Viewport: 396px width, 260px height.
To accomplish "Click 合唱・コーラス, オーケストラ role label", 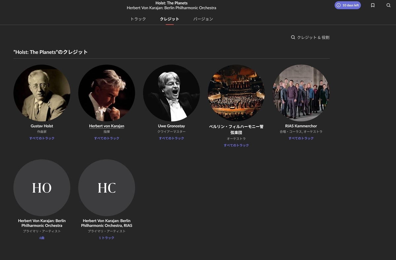I will [301, 131].
